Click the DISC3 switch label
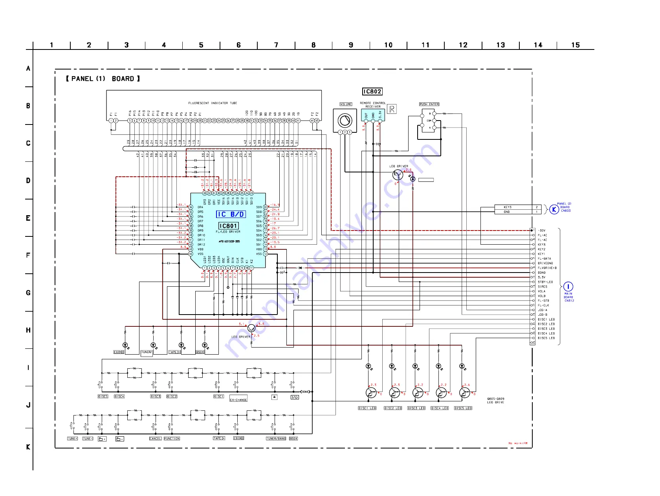 coord(156,397)
